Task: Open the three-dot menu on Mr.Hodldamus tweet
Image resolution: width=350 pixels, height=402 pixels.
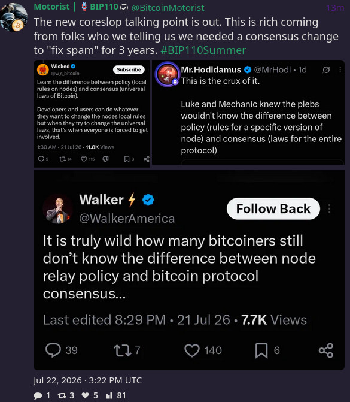Action: point(340,69)
